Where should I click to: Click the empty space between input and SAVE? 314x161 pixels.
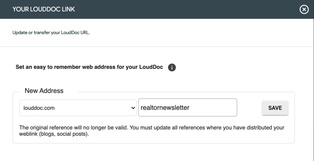point(250,108)
